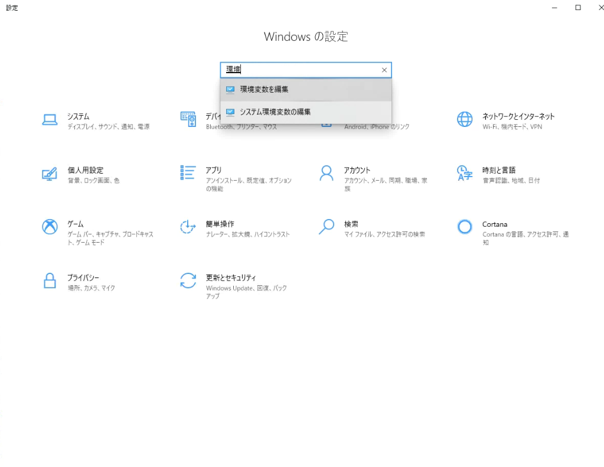Open the アカウント settings title
The width and height of the screenshot is (604, 467).
tap(357, 170)
